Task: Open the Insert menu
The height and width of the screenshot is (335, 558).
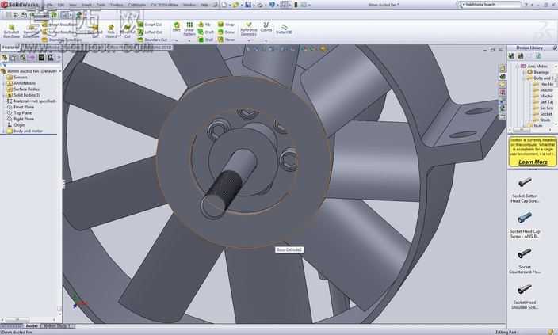Action: [87, 5]
